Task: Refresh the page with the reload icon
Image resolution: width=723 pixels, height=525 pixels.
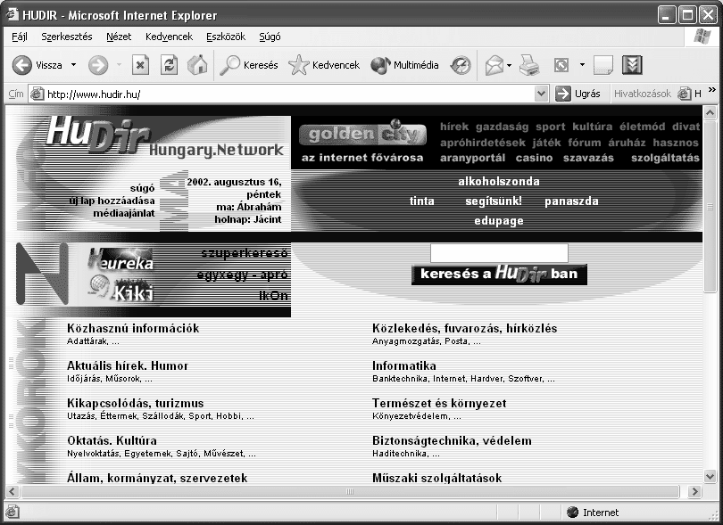Action: coord(169,65)
